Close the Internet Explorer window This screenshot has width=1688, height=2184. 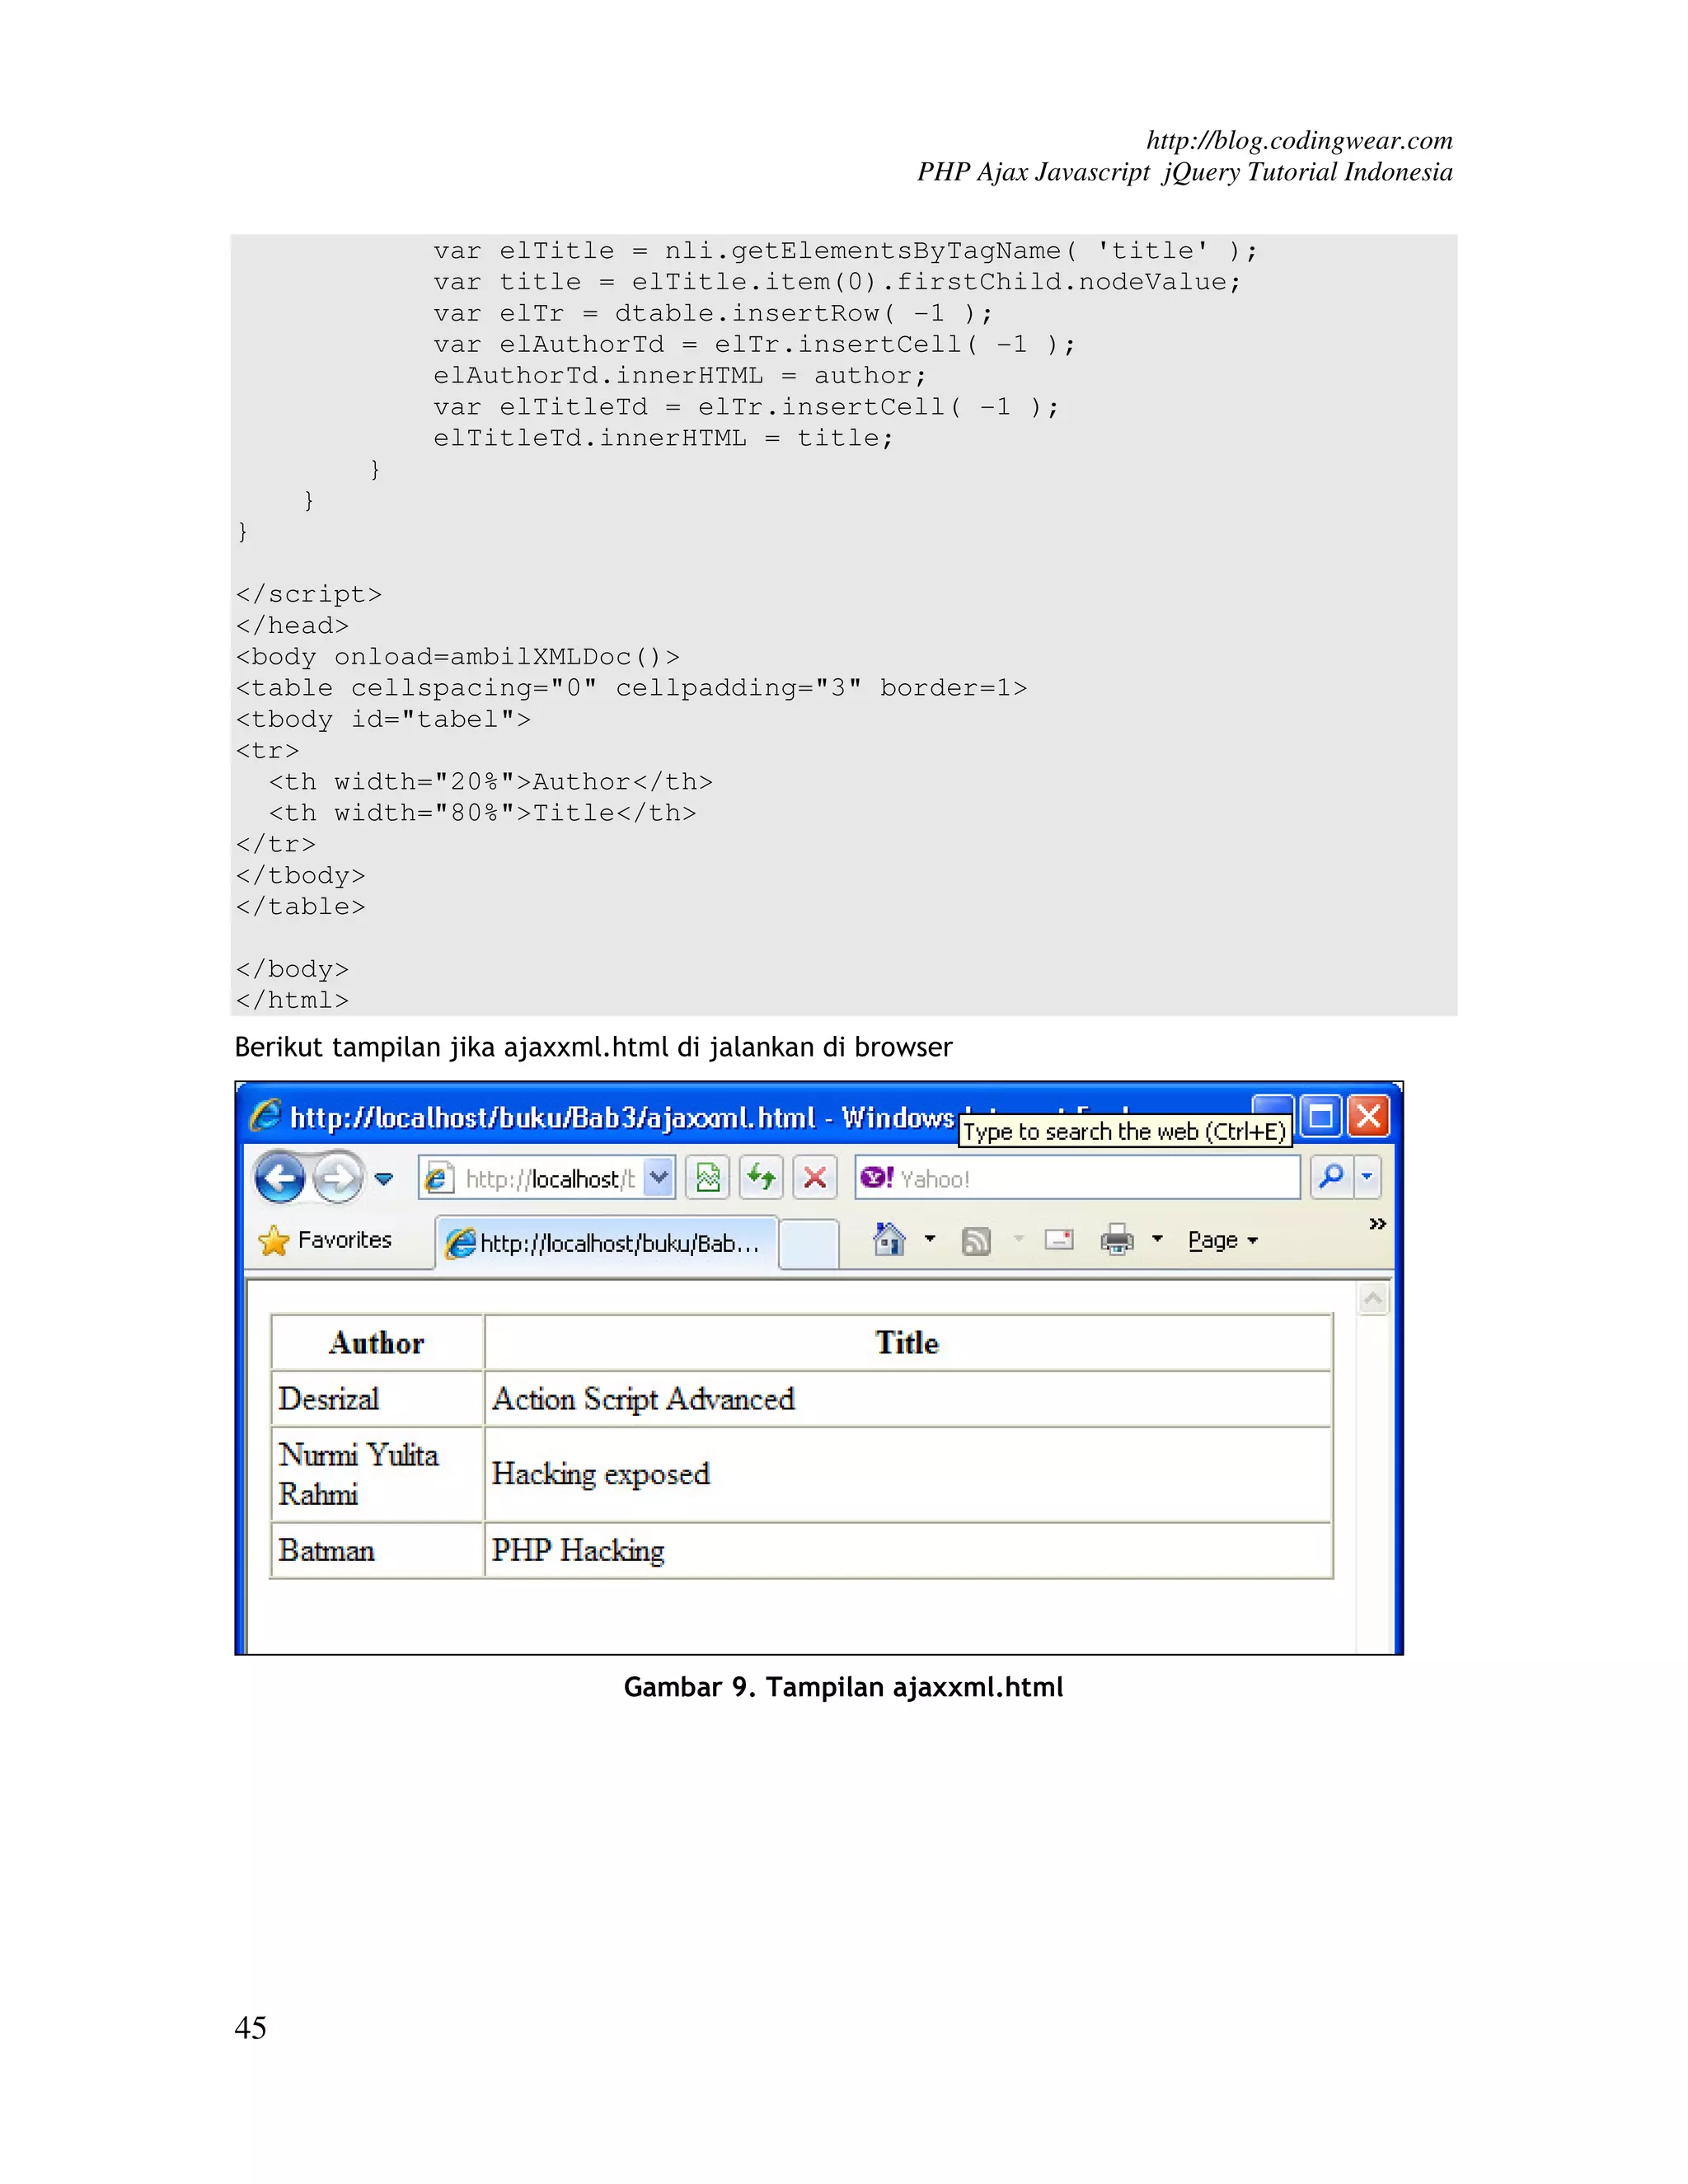point(1368,1115)
